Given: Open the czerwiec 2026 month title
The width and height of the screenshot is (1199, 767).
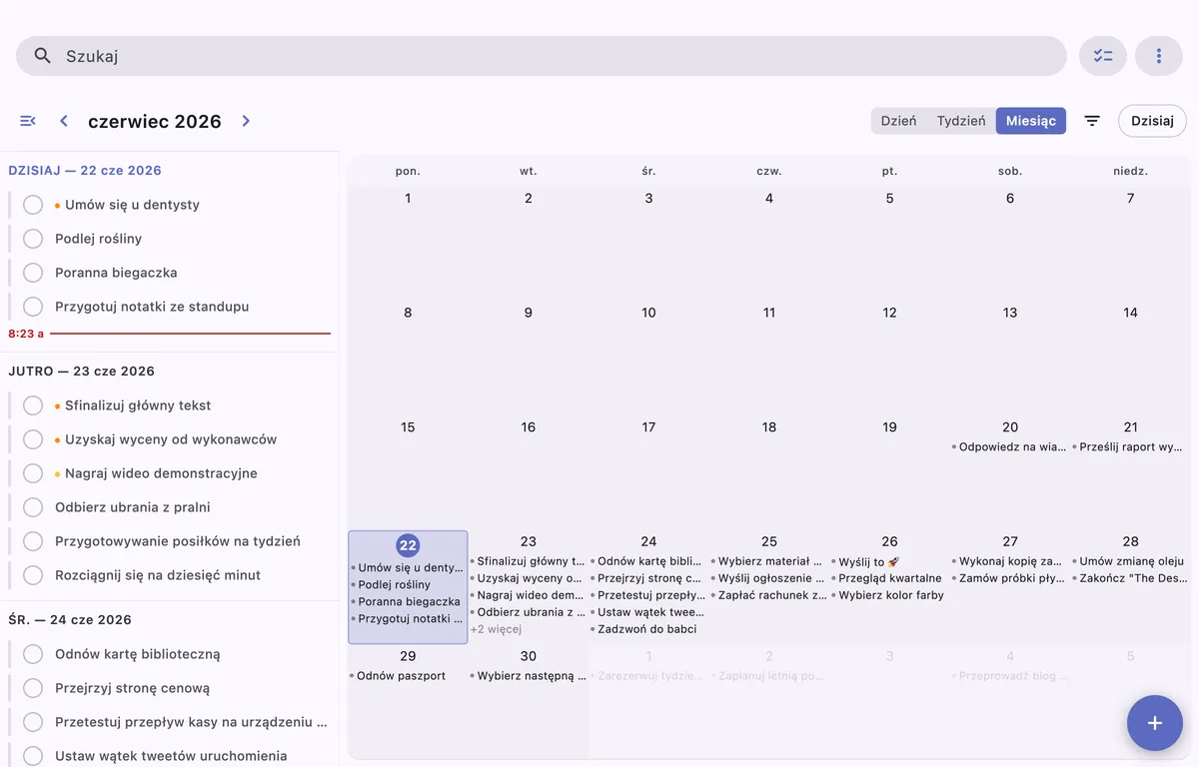Looking at the screenshot, I should coord(155,121).
